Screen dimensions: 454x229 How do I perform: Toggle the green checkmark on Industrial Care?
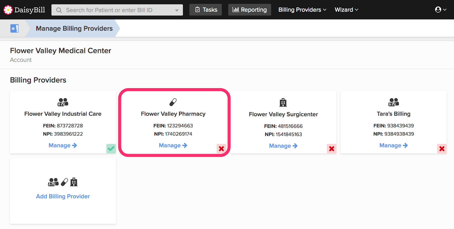111,149
